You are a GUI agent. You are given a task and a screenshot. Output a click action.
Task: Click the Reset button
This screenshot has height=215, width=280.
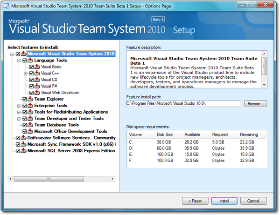pos(195,201)
